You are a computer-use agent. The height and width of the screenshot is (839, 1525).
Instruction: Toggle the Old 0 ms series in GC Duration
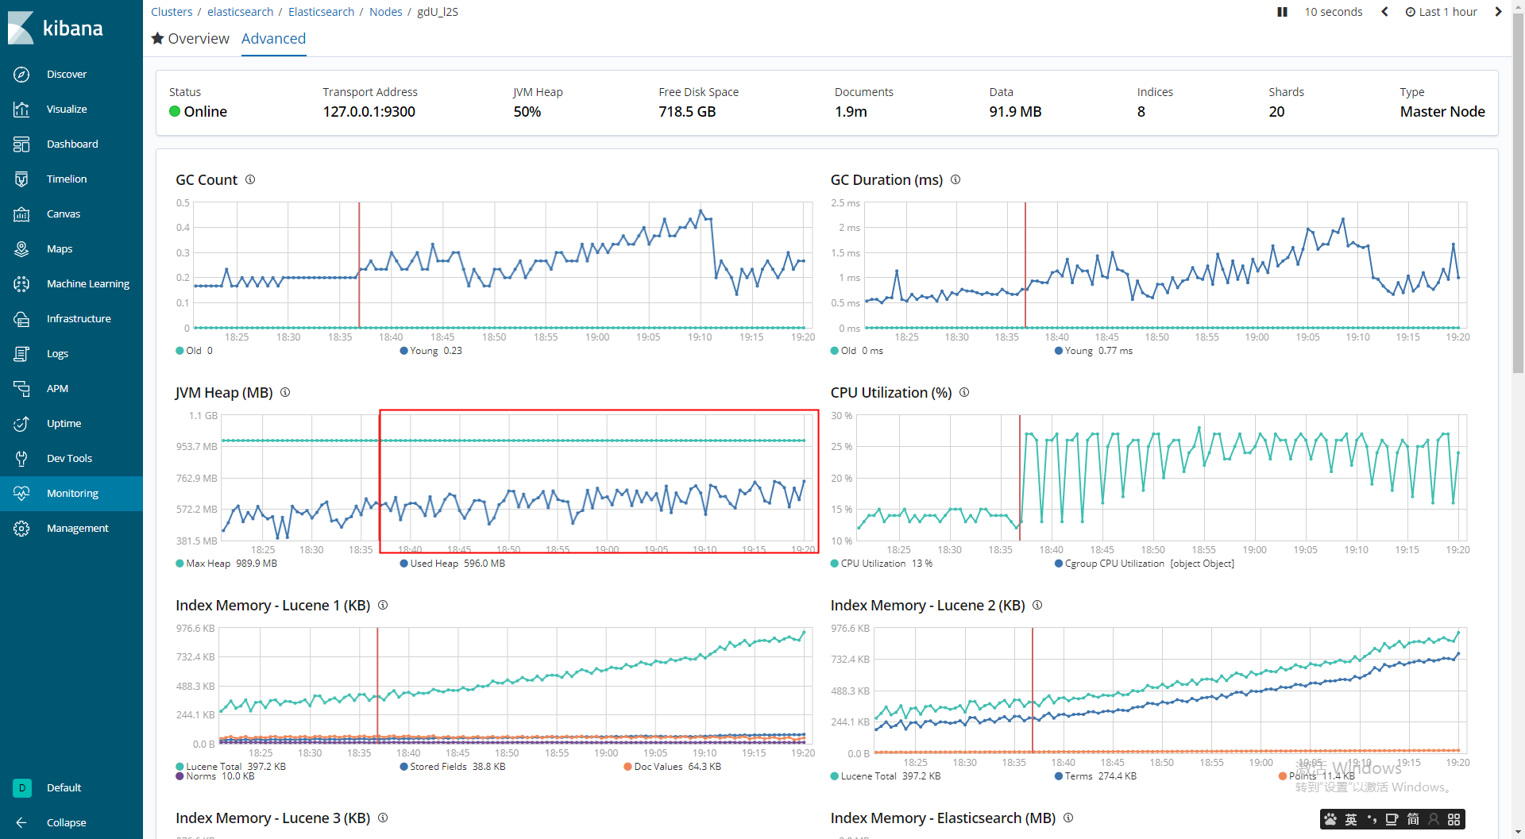[857, 351]
